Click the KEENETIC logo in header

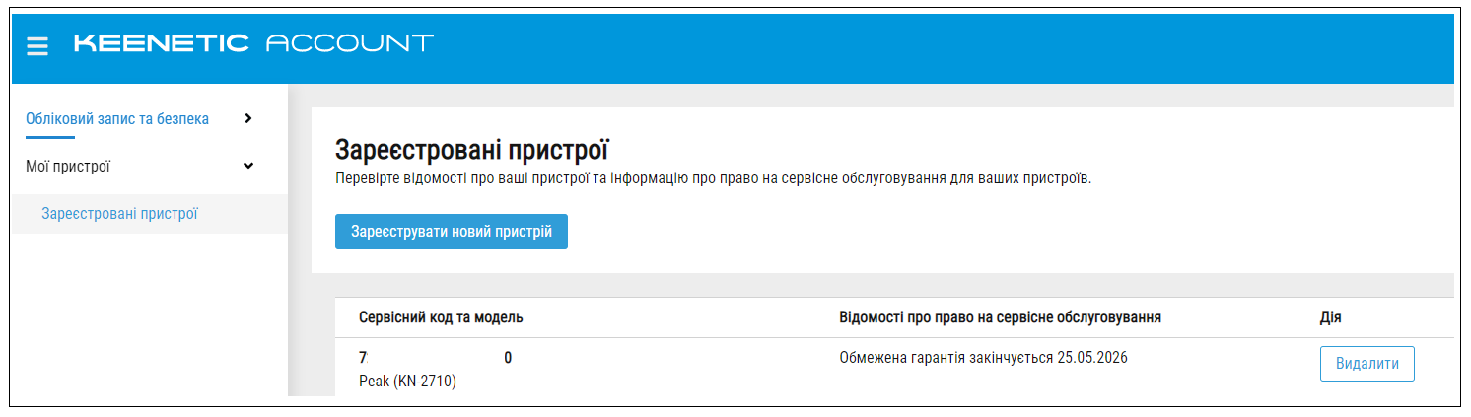(x=161, y=43)
